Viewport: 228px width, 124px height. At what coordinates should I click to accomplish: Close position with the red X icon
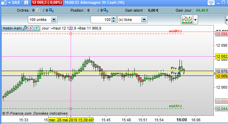pyautogui.click(x=93, y=10)
